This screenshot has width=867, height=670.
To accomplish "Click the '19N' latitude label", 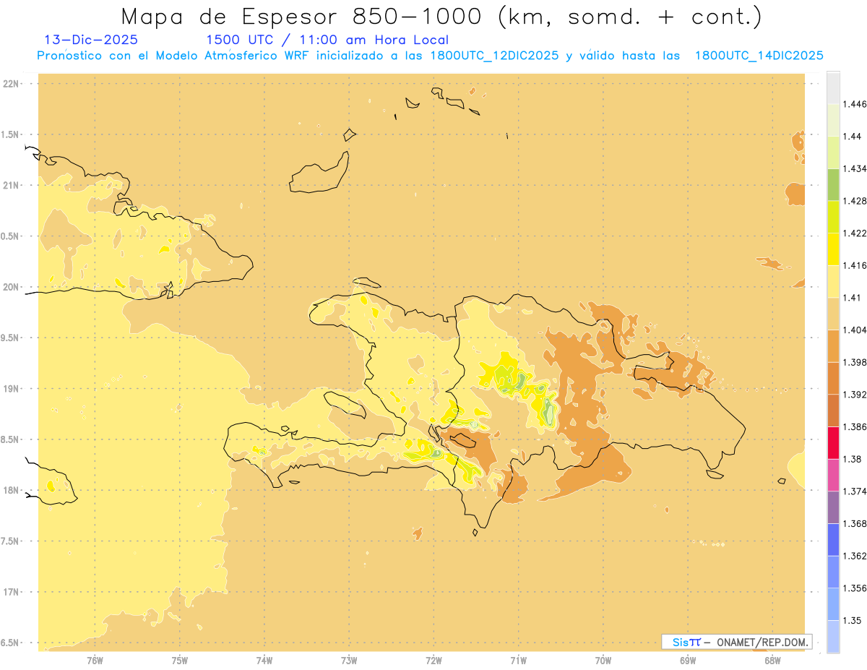I will (11, 389).
